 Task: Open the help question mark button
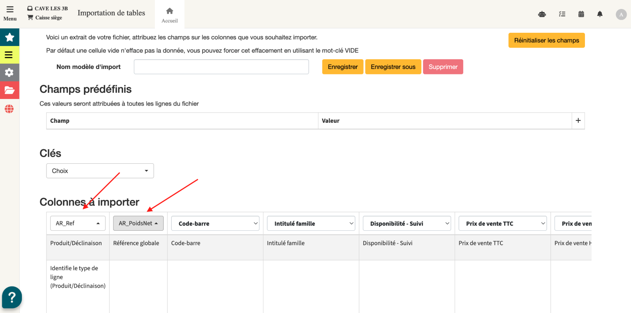click(x=12, y=297)
